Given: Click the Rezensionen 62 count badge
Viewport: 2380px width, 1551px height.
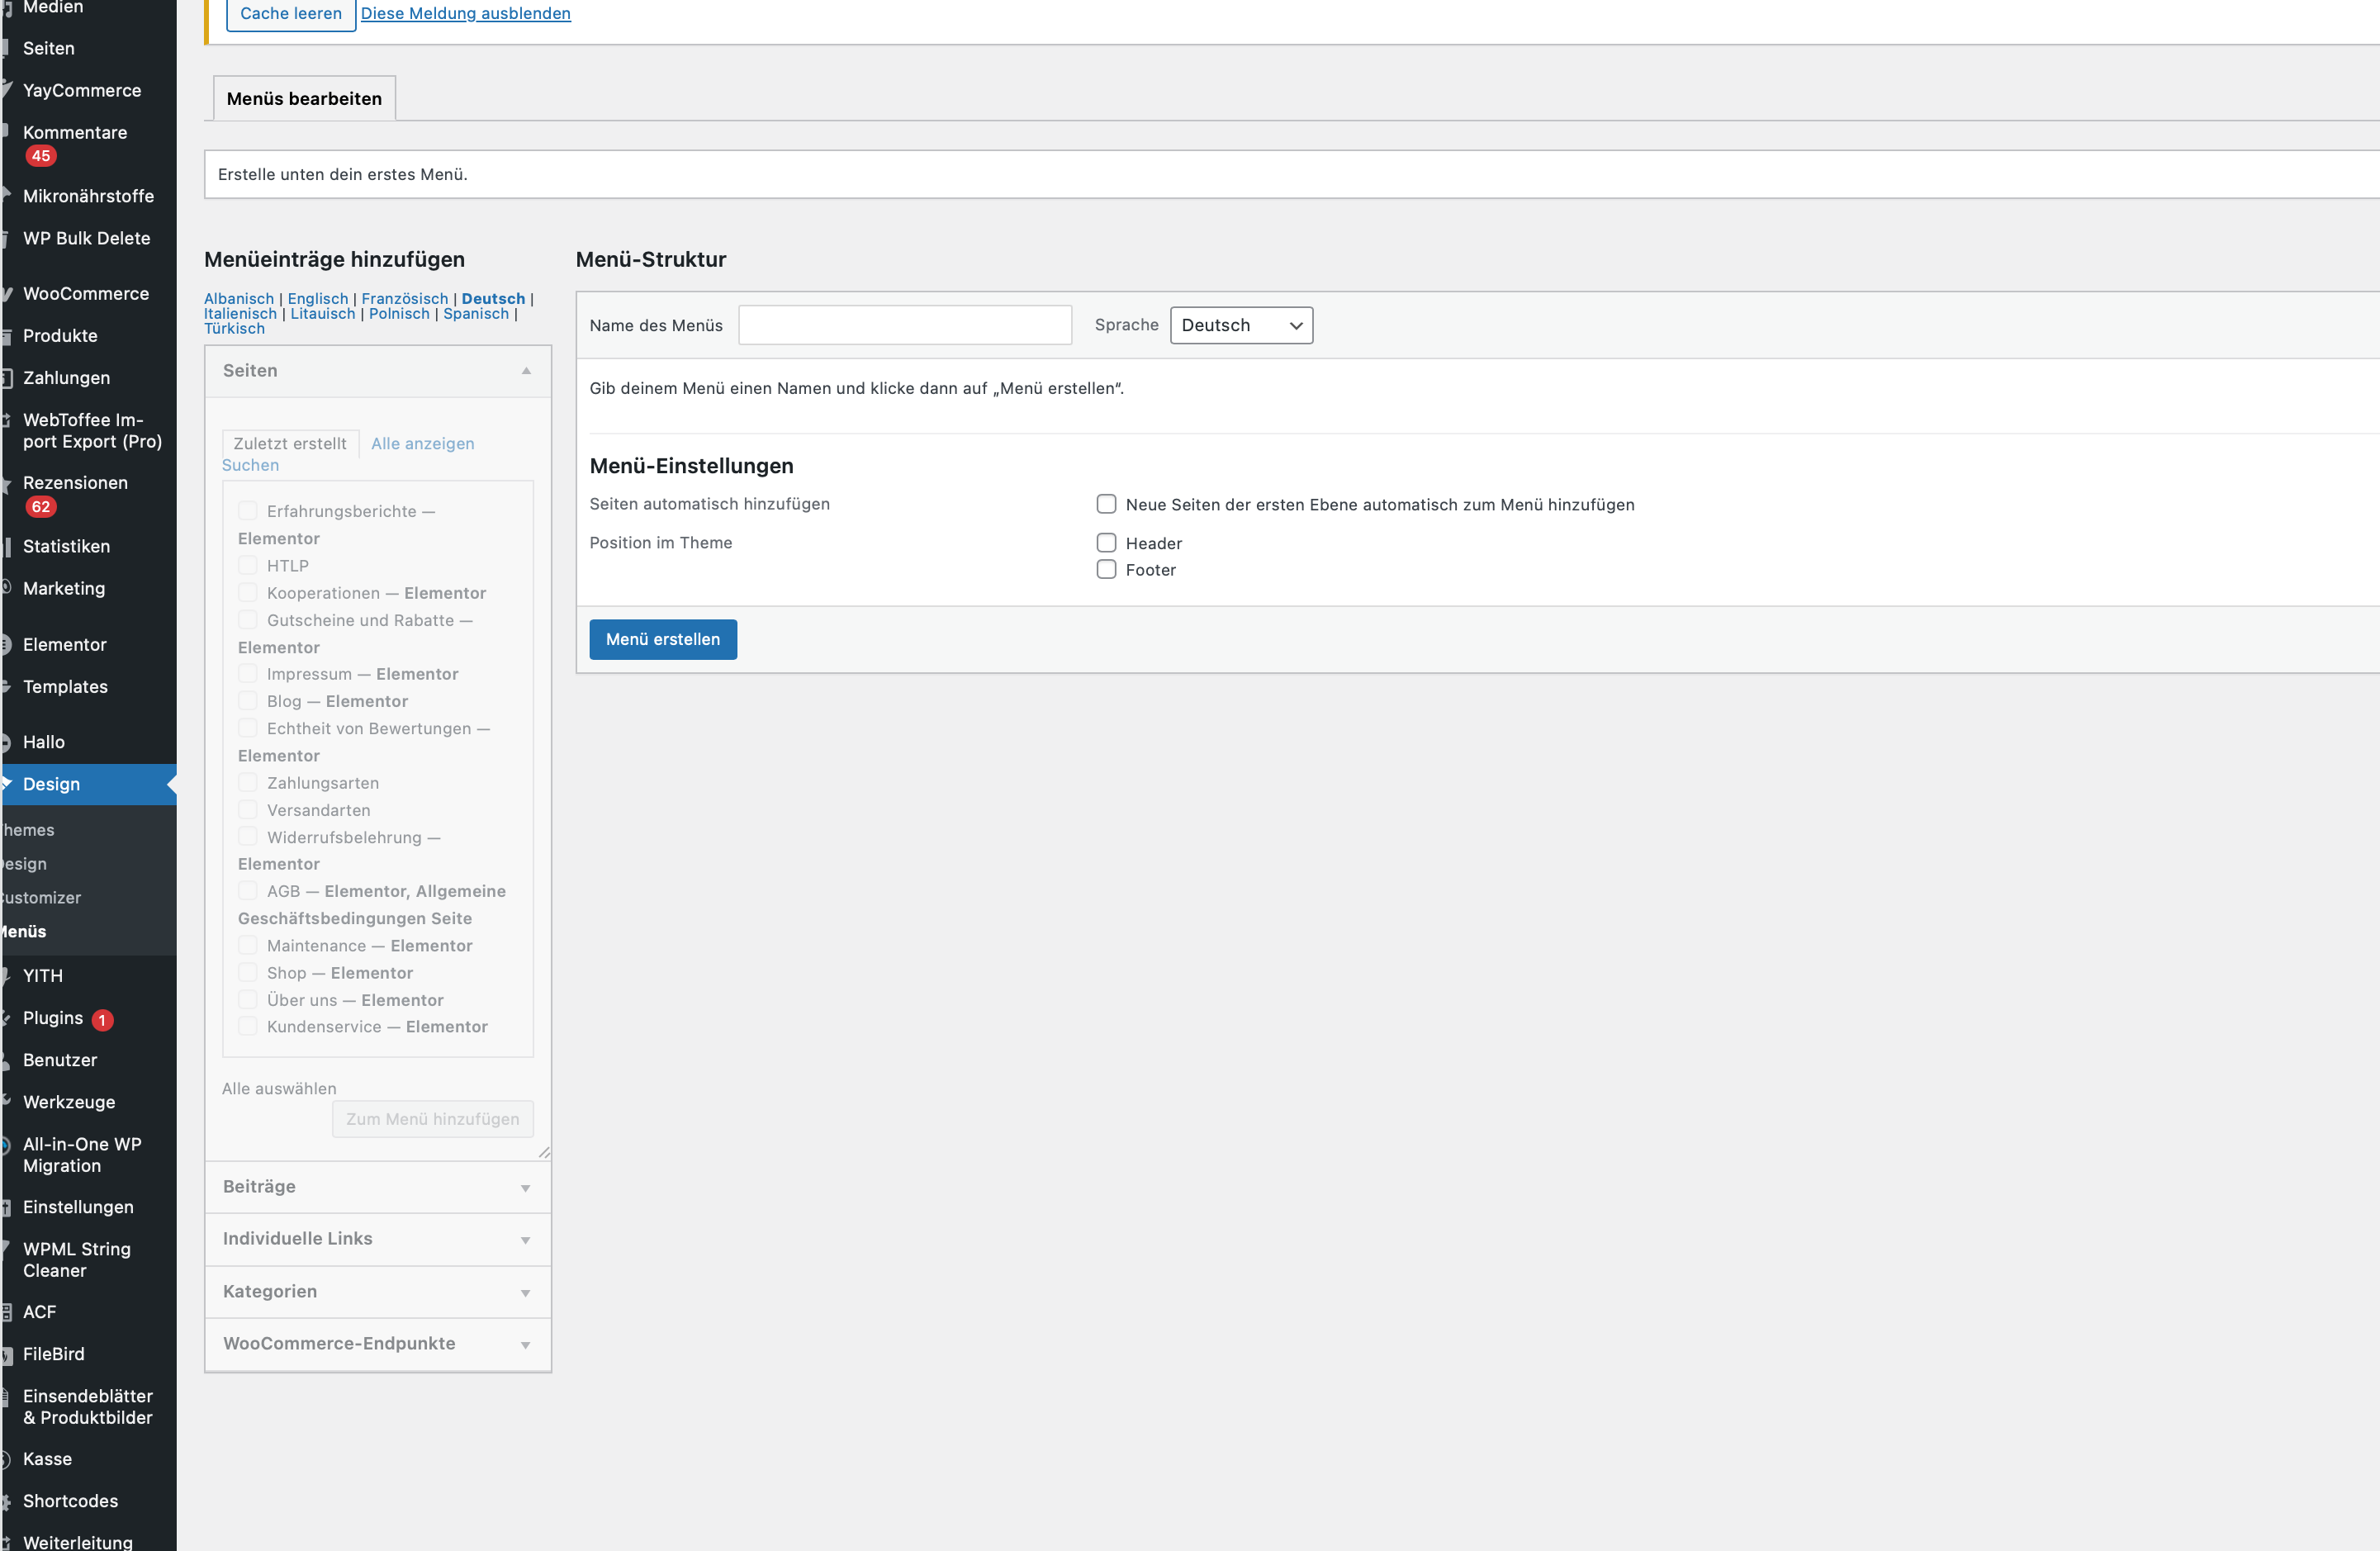Looking at the screenshot, I should 40,507.
